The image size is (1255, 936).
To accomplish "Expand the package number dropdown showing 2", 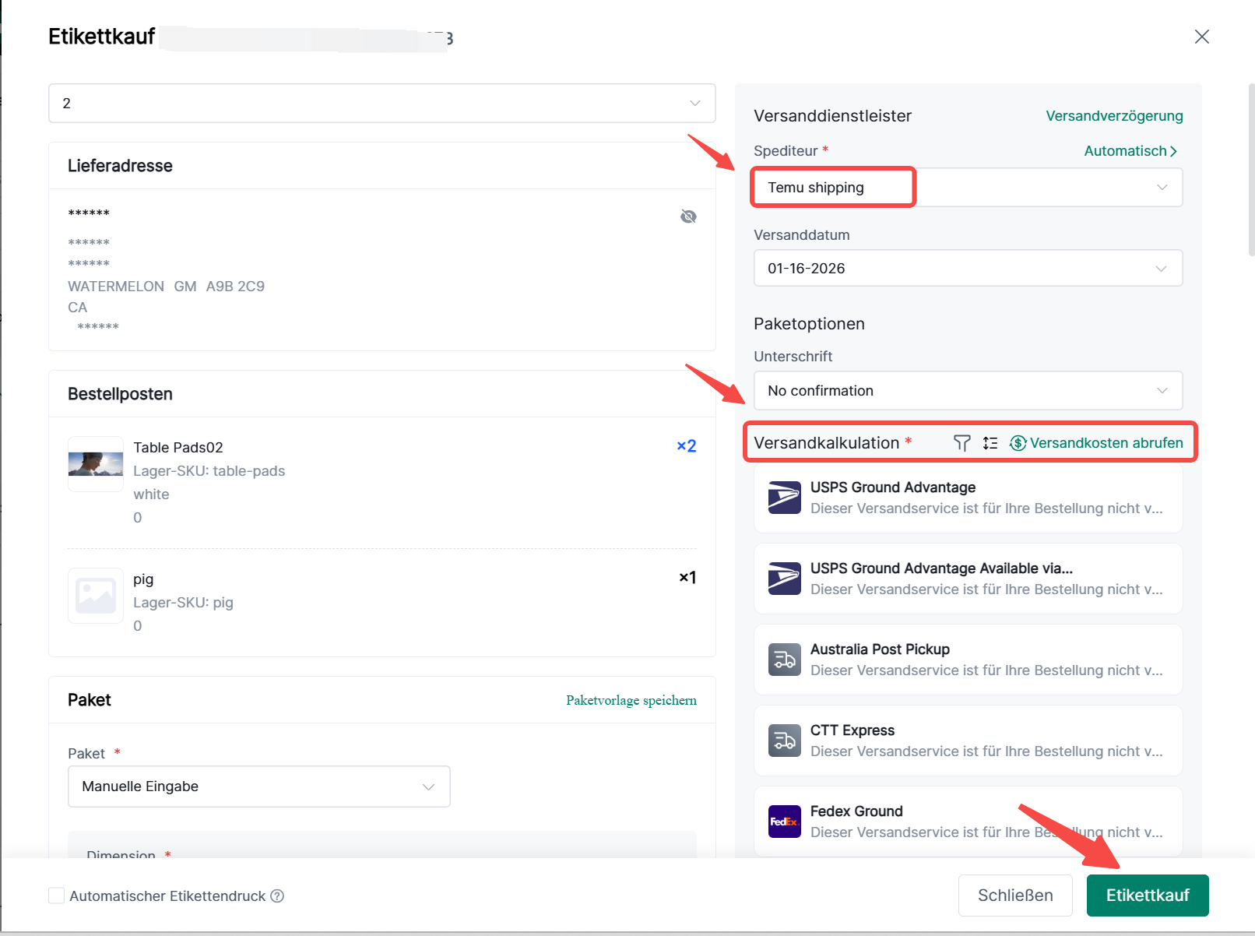I will [381, 104].
